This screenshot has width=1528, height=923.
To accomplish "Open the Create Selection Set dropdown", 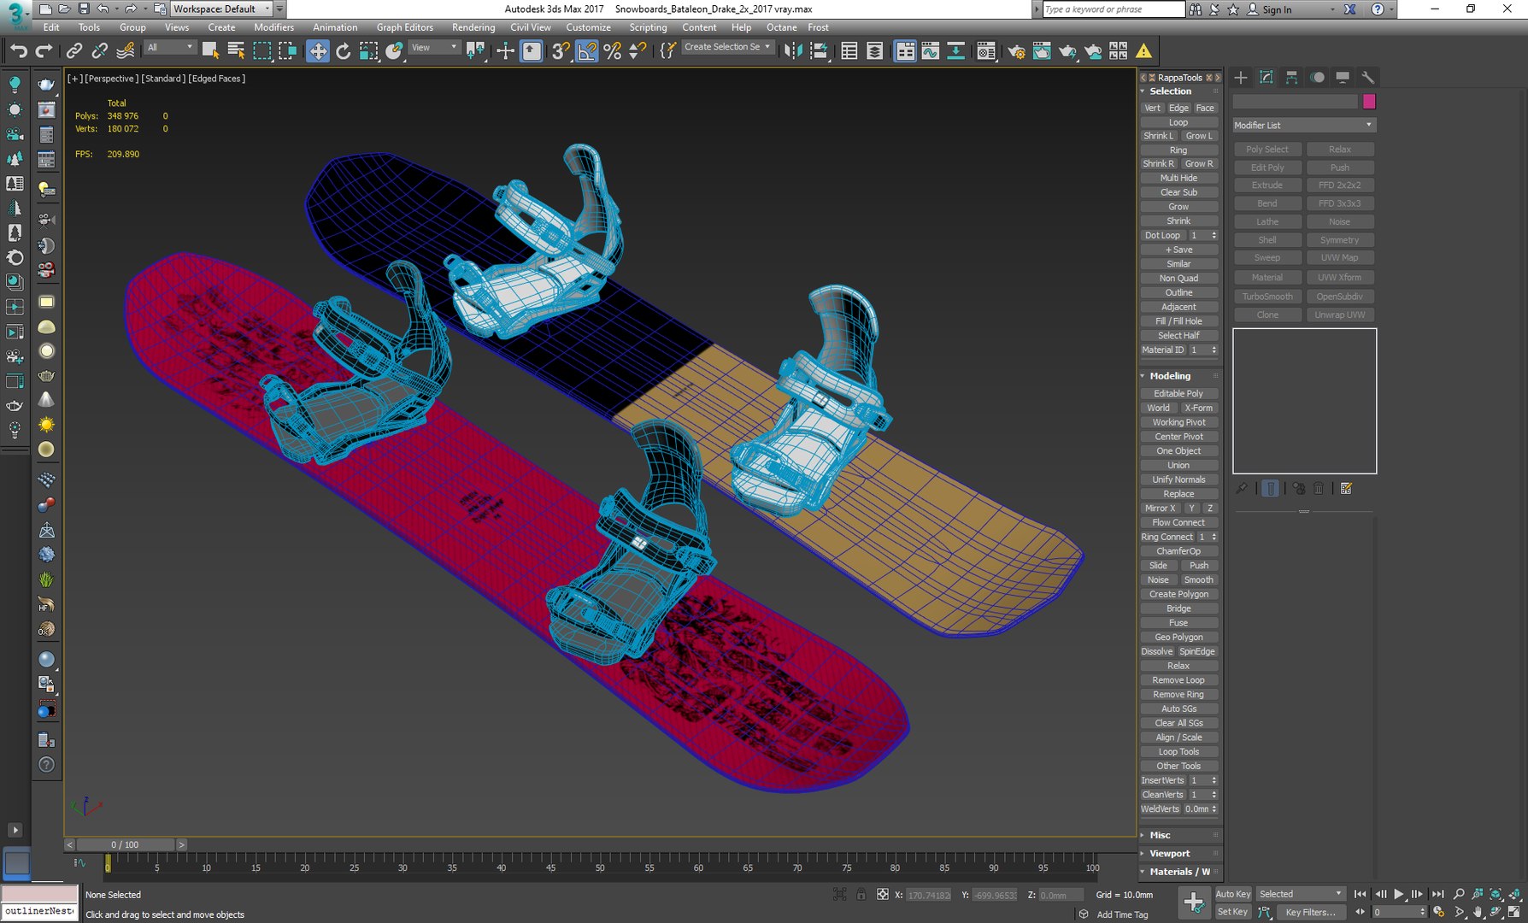I will 728,47.
